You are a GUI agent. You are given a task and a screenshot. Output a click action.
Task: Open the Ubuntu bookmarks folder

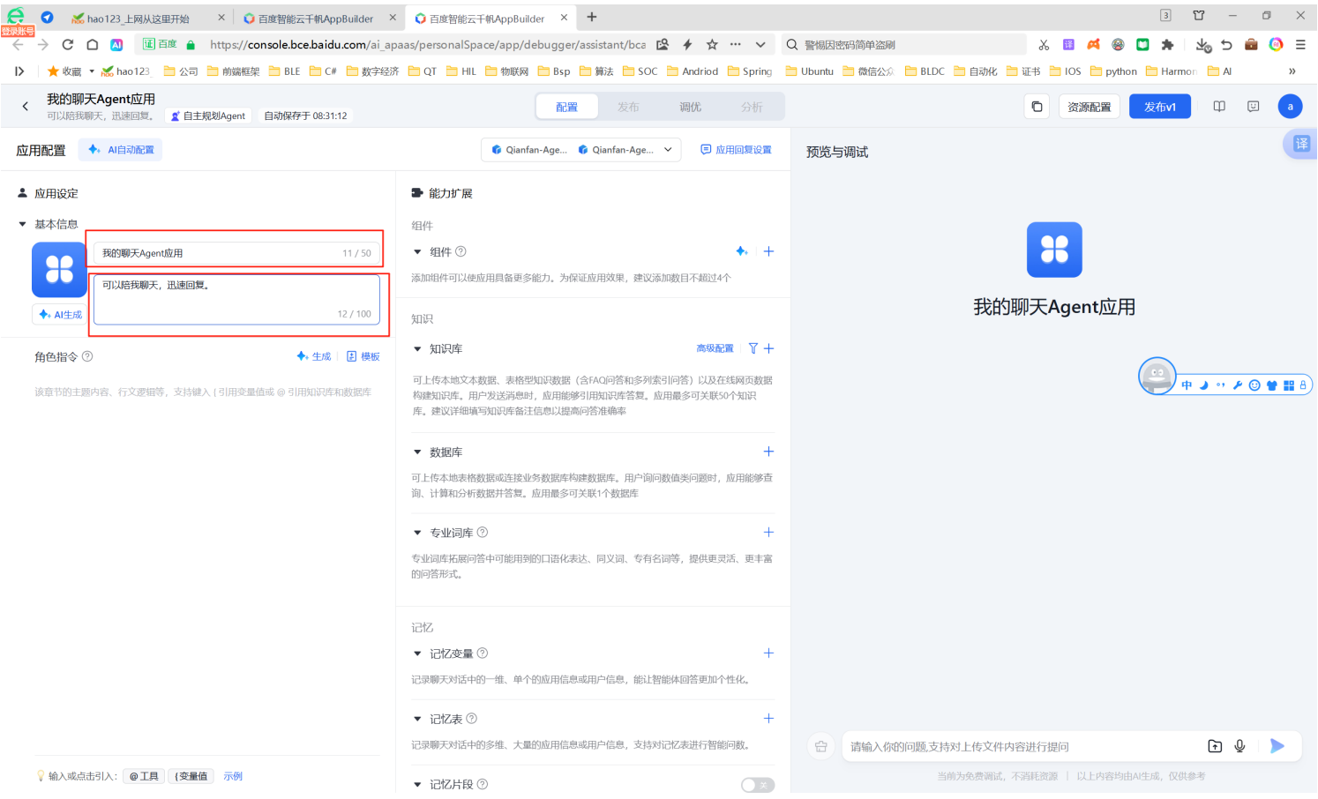[x=809, y=71]
